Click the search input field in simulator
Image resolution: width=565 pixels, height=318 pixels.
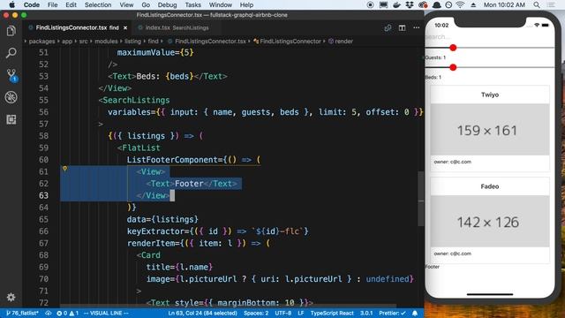pyautogui.click(x=489, y=37)
